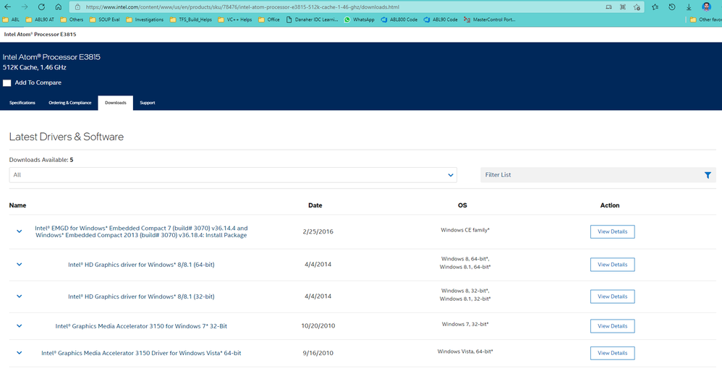Tick the Add To Compare checkbox

[x=7, y=83]
